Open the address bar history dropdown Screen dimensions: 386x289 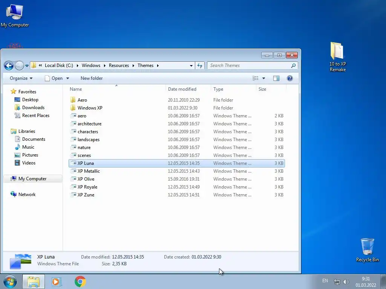[x=191, y=65]
